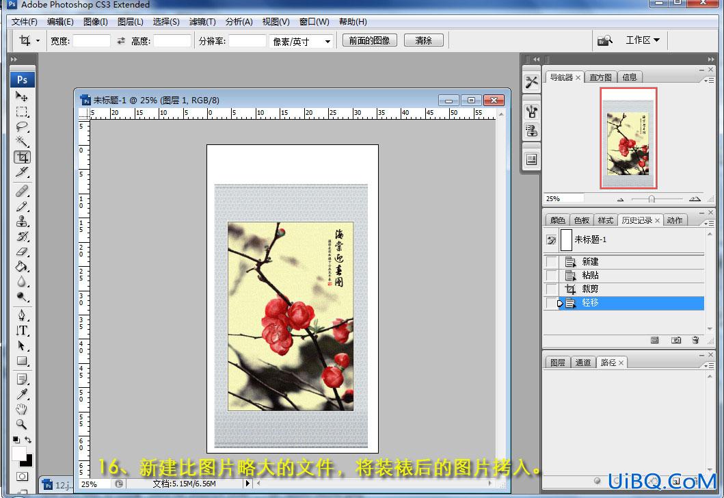The image size is (724, 498).
Task: Open Layers panel group options menu
Action: pyautogui.click(x=709, y=365)
